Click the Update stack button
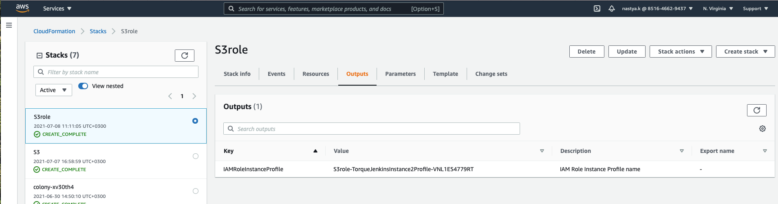The width and height of the screenshot is (778, 204). 627,52
